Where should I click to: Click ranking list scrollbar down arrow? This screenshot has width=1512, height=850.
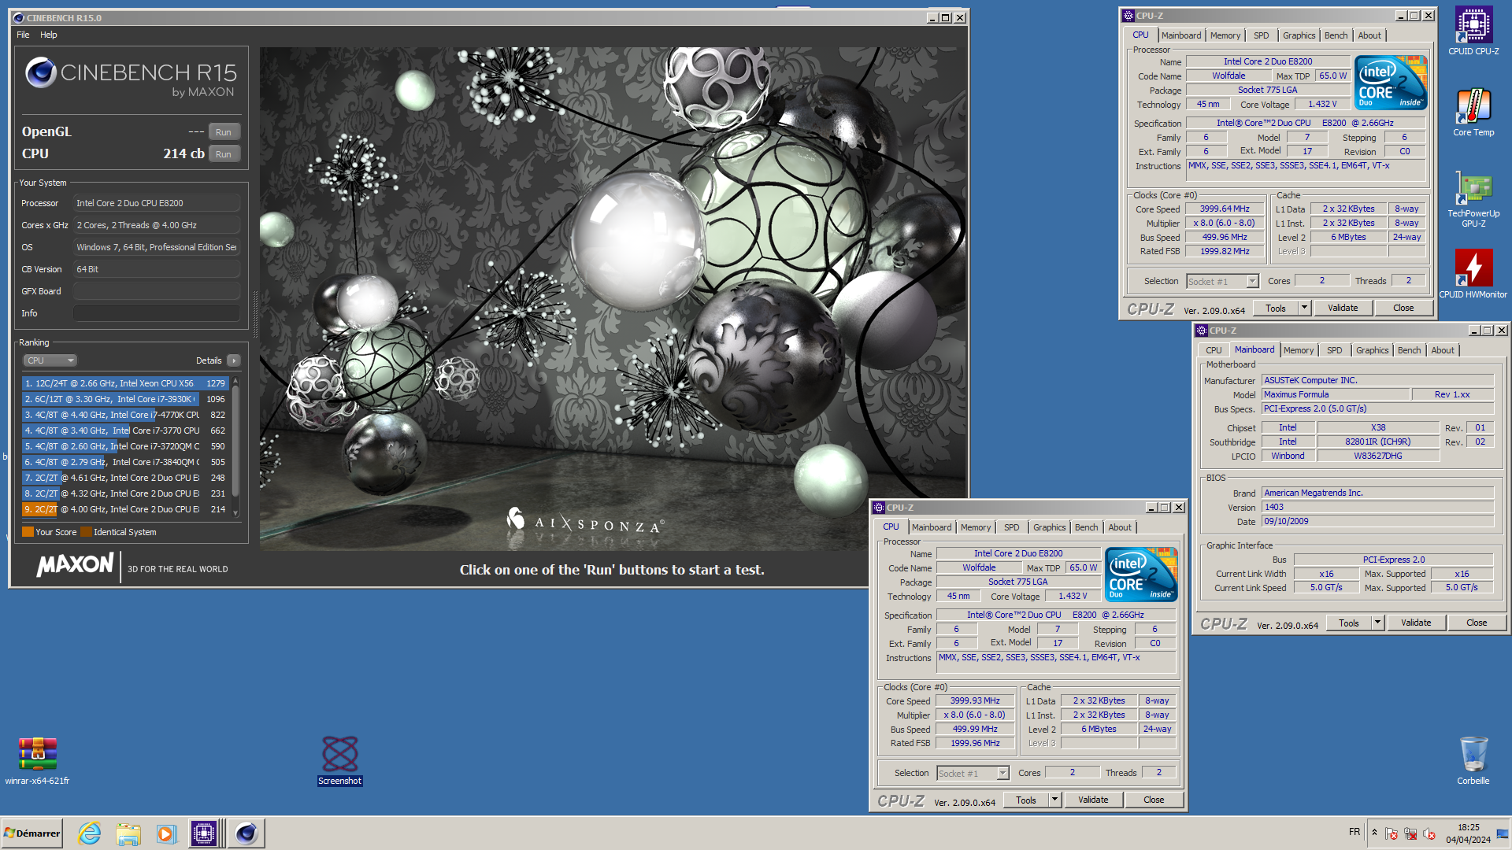(x=235, y=513)
